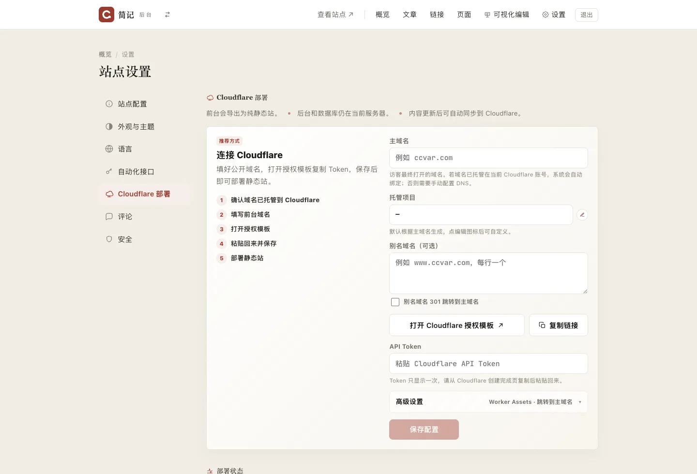Click the 退出 logout button
This screenshot has width=697, height=474.
point(587,15)
